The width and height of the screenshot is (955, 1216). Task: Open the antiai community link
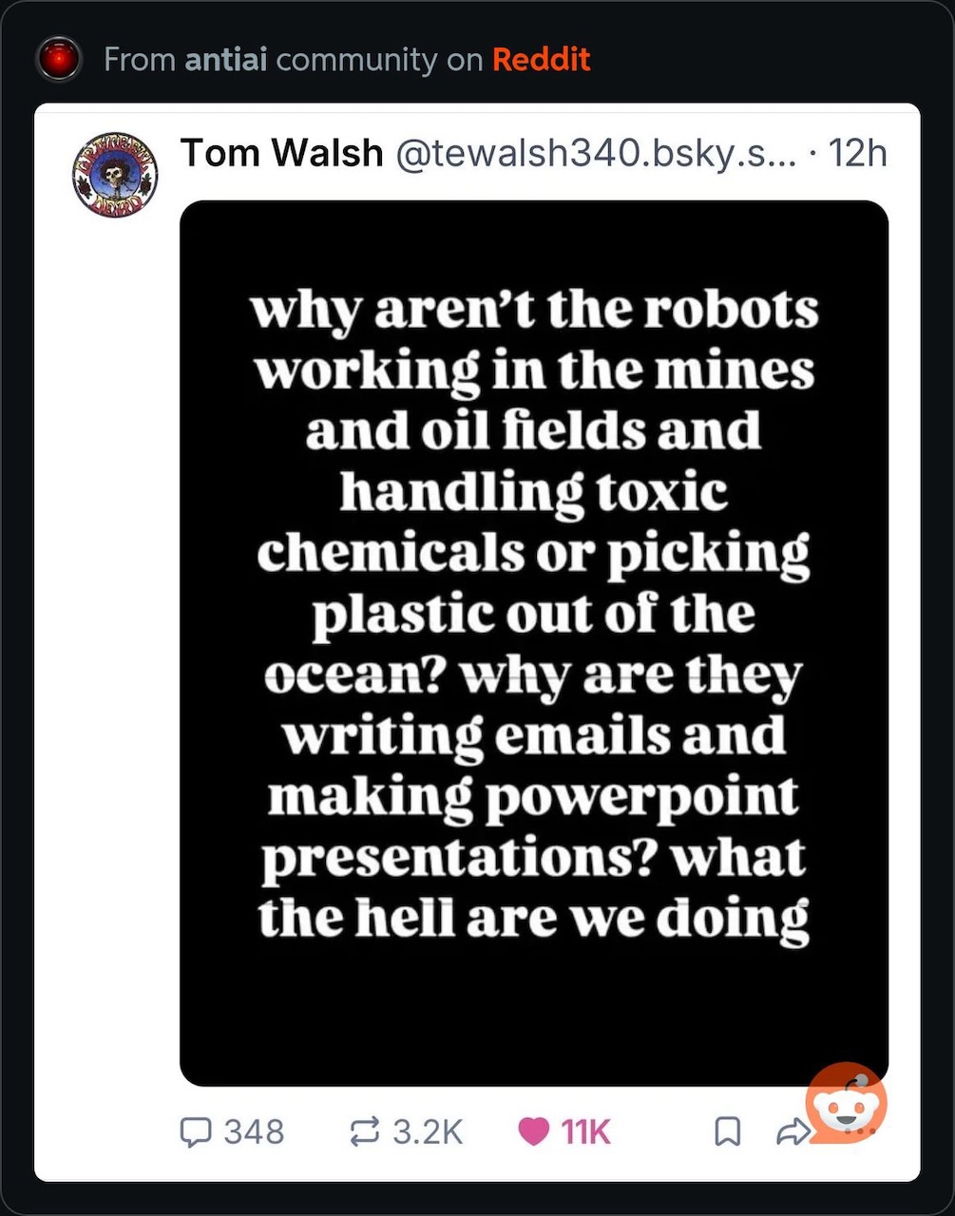[225, 59]
